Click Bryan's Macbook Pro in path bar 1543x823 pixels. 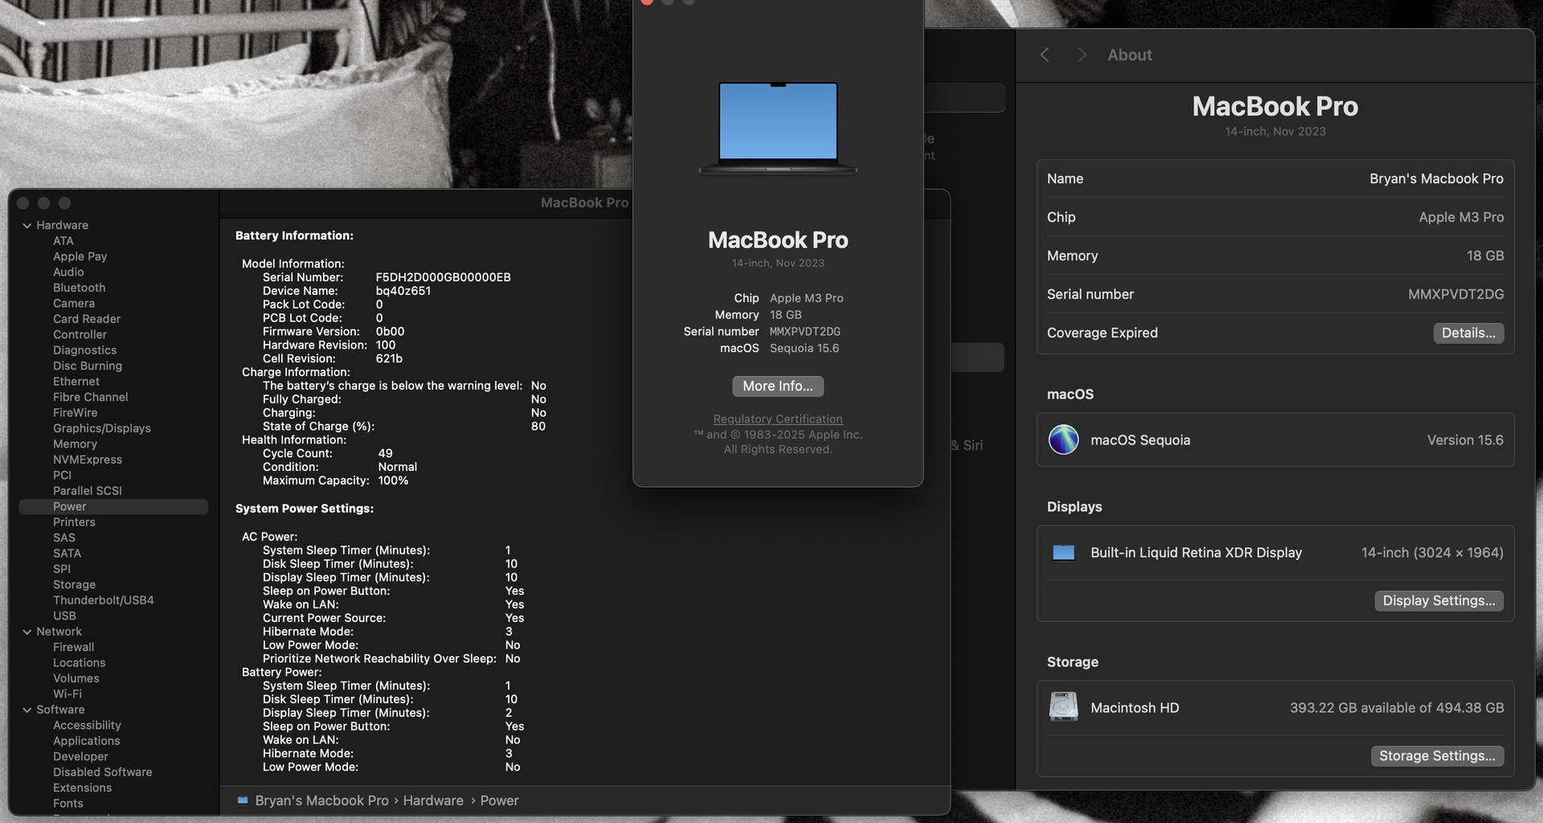pos(321,800)
